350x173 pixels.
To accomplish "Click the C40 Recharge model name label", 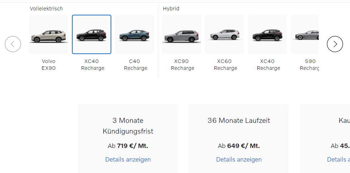I will click(136, 64).
